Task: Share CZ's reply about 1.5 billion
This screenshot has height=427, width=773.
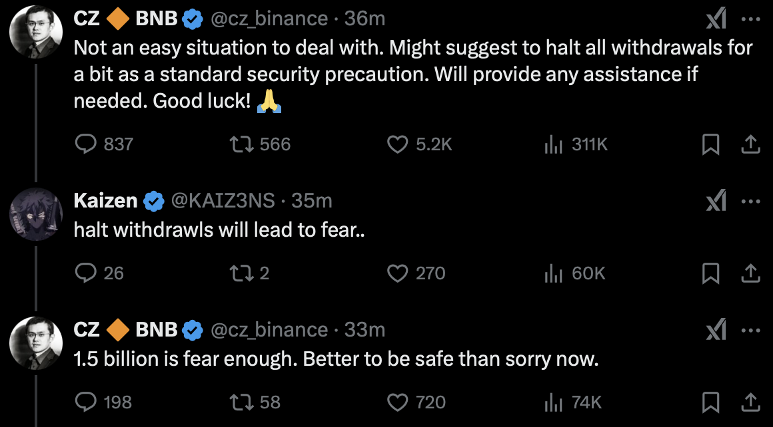Action: pos(750,402)
